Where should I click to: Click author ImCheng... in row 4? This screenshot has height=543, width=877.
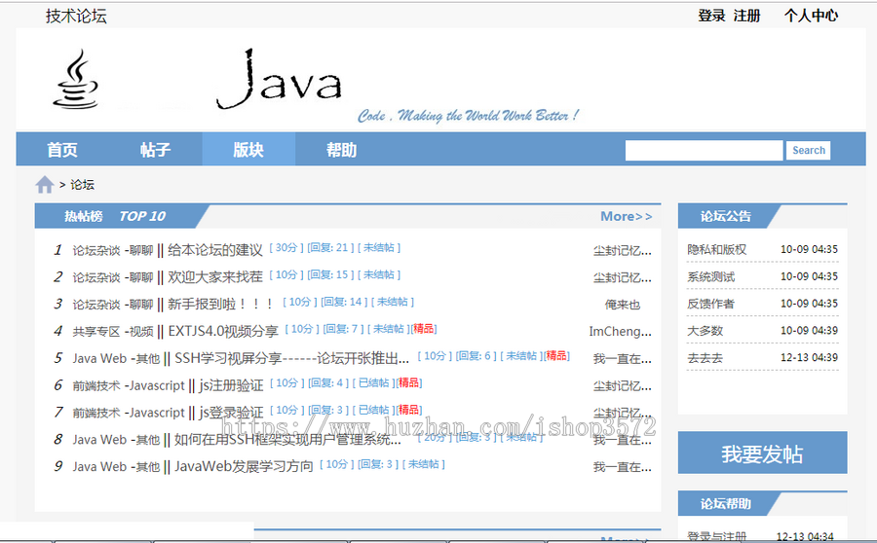621,331
